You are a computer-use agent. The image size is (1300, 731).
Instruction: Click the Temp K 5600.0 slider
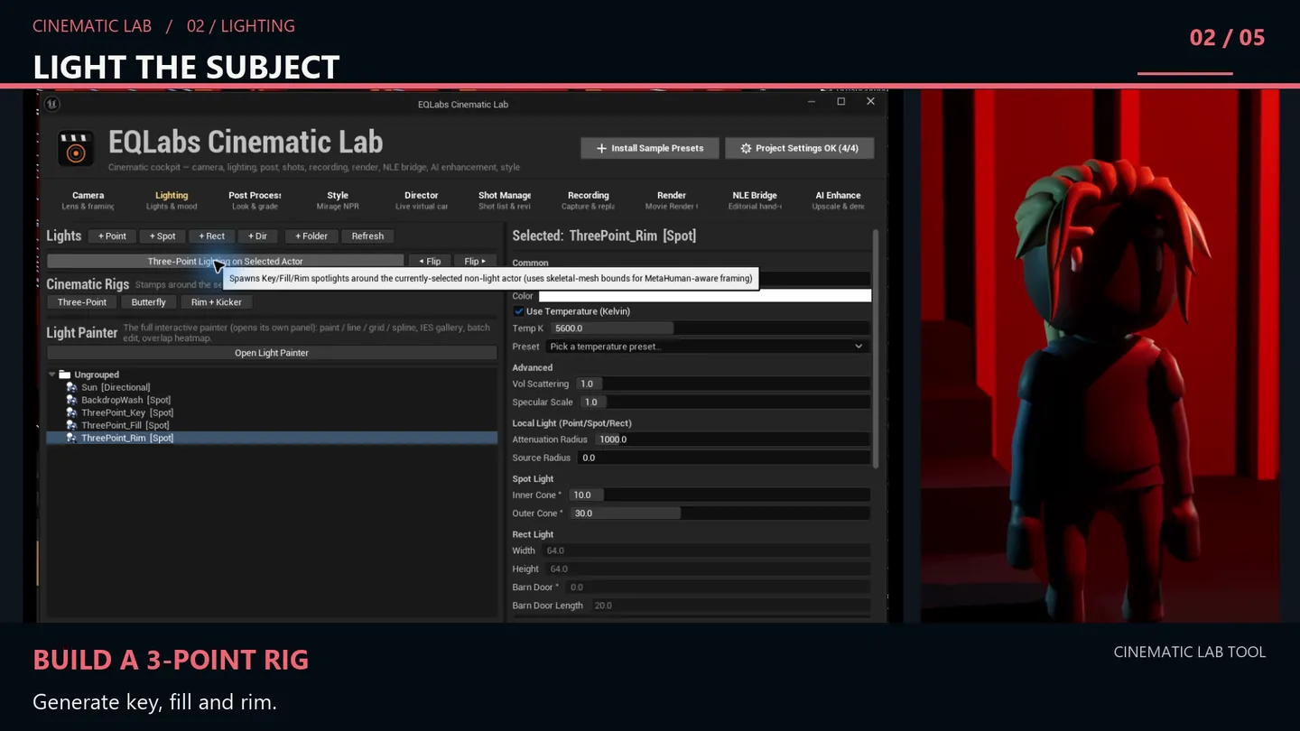pyautogui.click(x=710, y=328)
